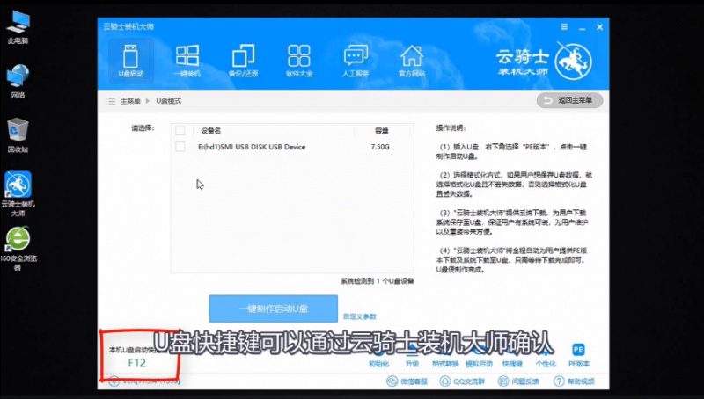The image size is (704, 399).
Task: Open the 自定义参数 link
Action: point(360,316)
